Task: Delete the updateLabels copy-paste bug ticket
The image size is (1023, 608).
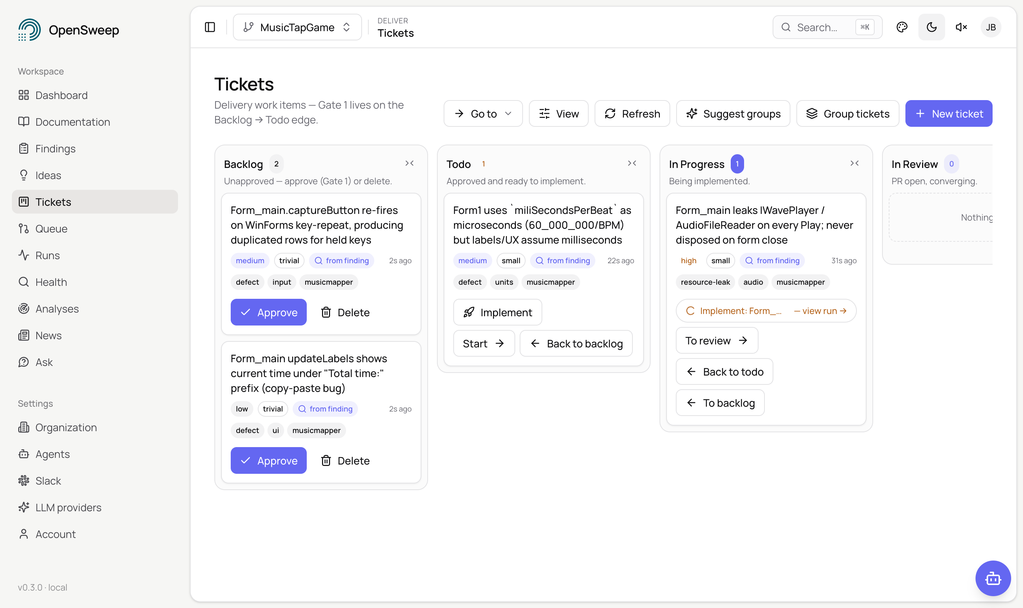Action: click(345, 460)
